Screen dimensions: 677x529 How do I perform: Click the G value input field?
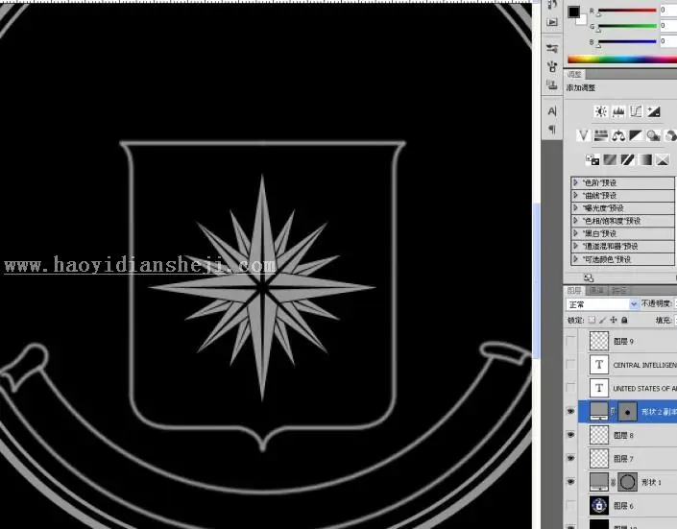tap(668, 26)
